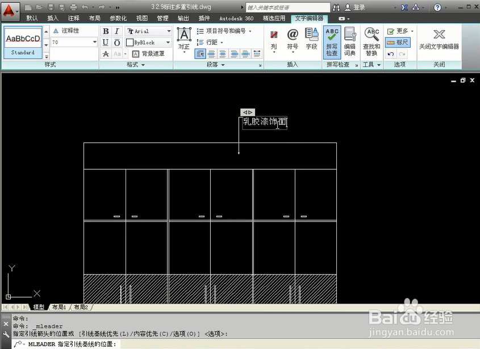Open 编辑词典 dictionary editor

[x=349, y=41]
